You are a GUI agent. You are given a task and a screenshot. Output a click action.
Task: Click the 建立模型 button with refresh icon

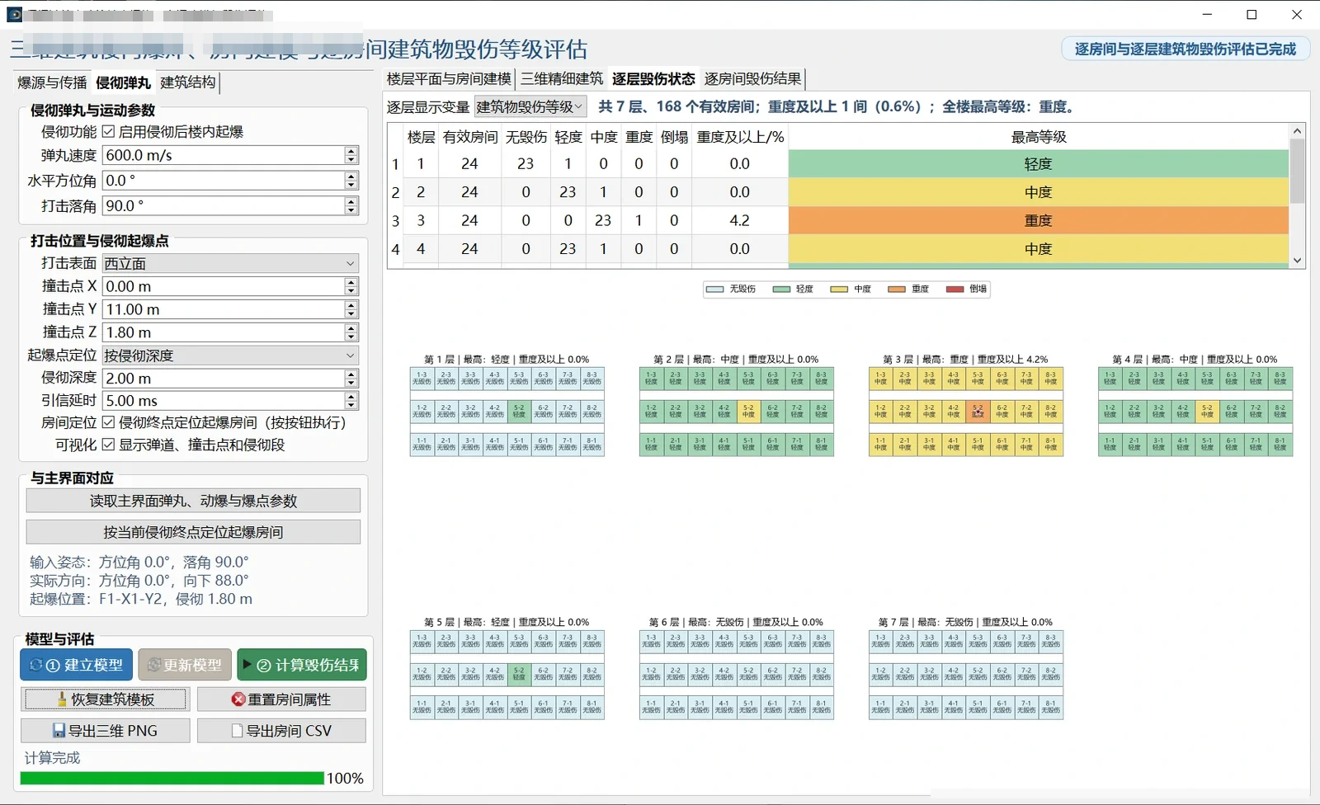pos(76,665)
